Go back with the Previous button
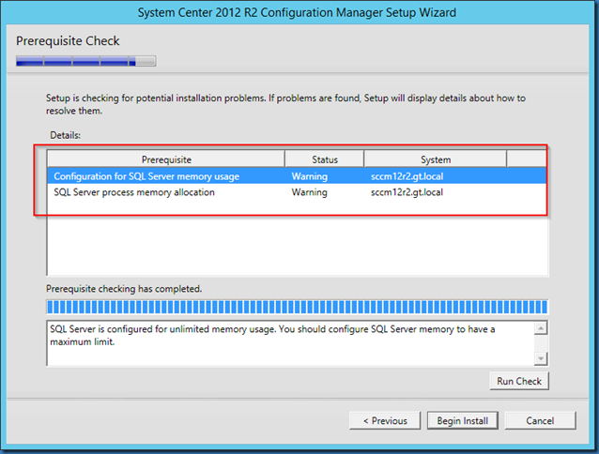The image size is (599, 454). pyautogui.click(x=385, y=420)
